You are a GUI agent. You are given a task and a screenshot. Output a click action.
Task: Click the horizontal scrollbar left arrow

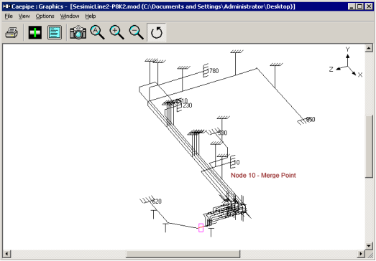click(x=6, y=254)
